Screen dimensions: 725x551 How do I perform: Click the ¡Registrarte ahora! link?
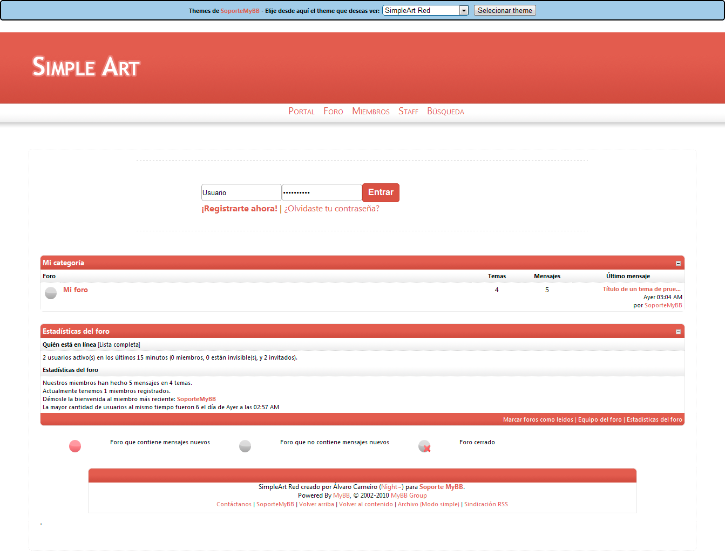click(239, 209)
